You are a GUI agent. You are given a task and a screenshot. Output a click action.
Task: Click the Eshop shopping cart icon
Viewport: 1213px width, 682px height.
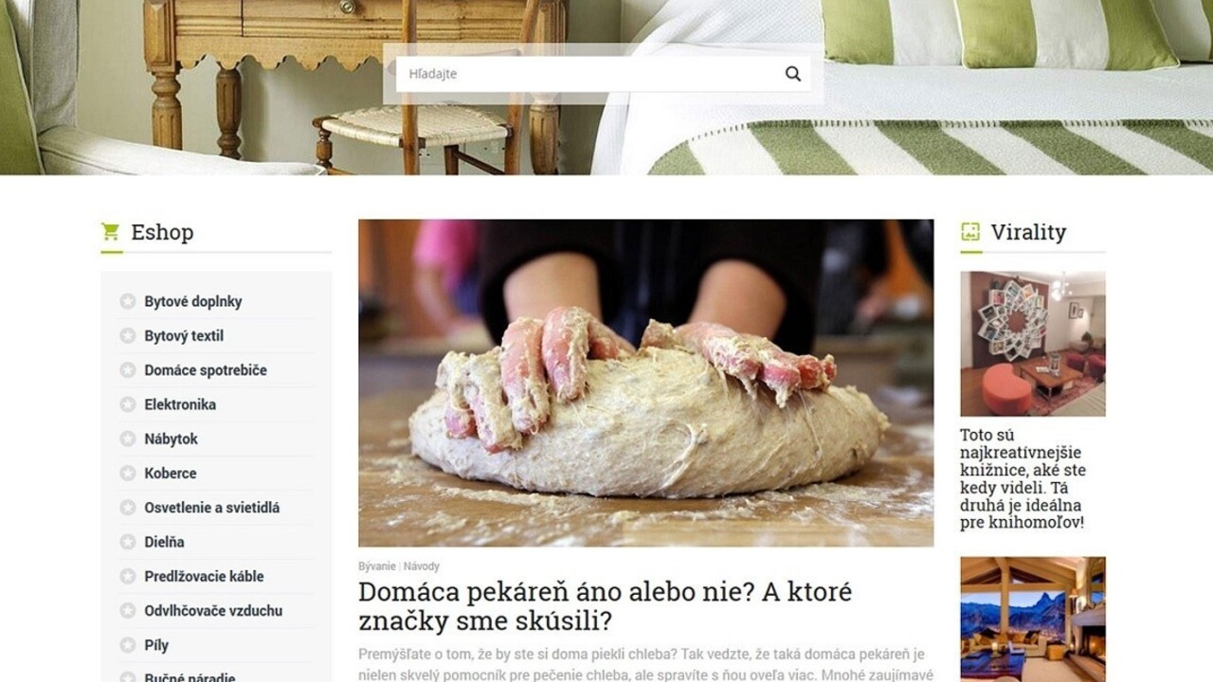click(x=111, y=231)
